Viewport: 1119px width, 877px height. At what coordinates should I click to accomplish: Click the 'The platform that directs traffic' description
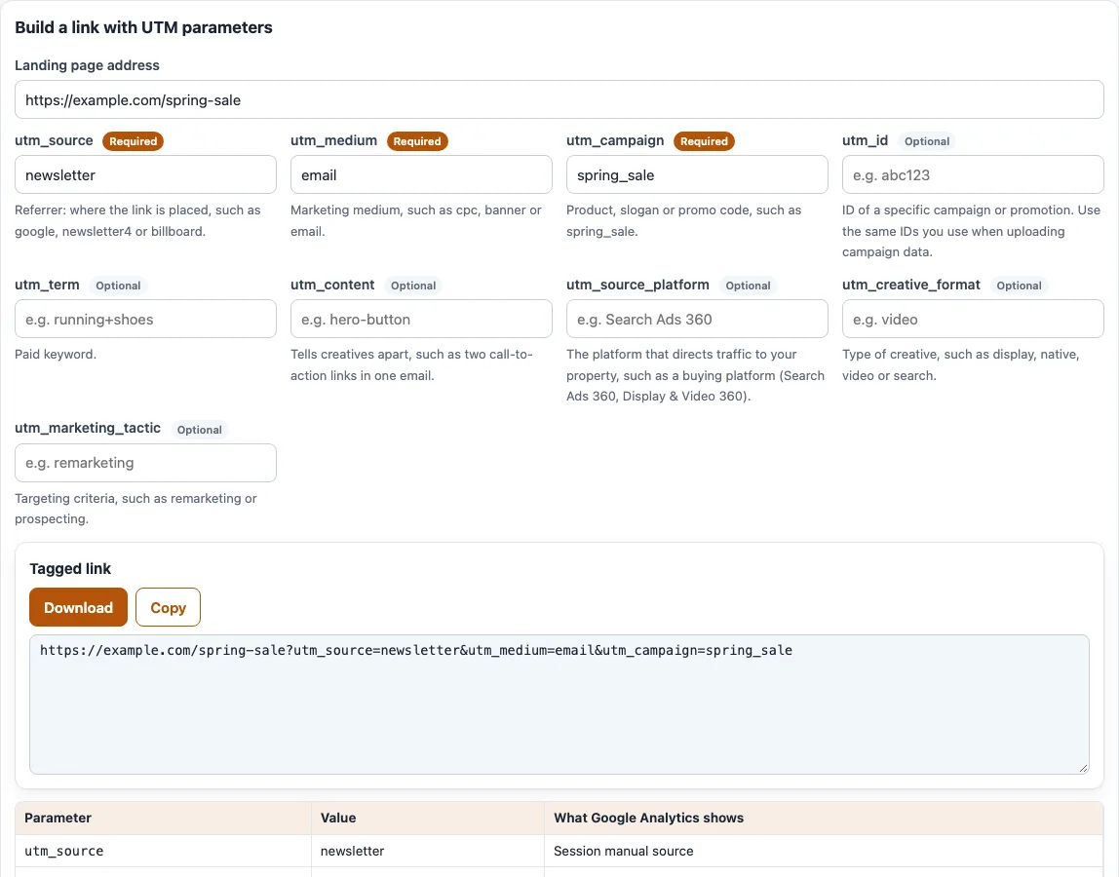pos(696,374)
